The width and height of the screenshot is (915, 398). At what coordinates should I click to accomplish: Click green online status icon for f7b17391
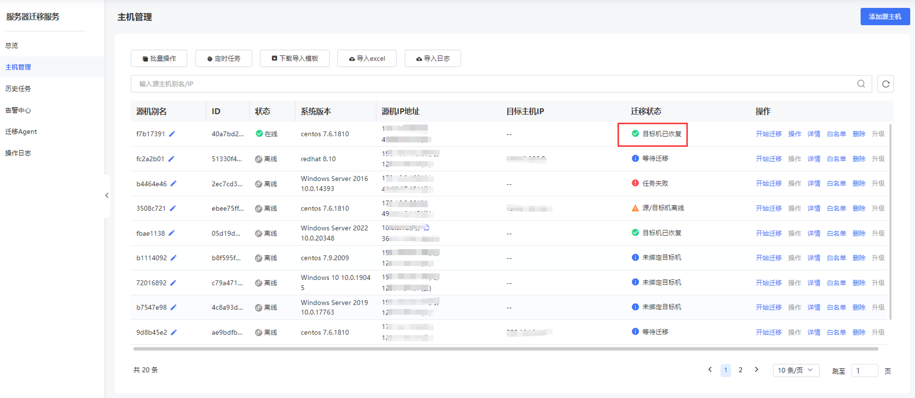click(259, 133)
